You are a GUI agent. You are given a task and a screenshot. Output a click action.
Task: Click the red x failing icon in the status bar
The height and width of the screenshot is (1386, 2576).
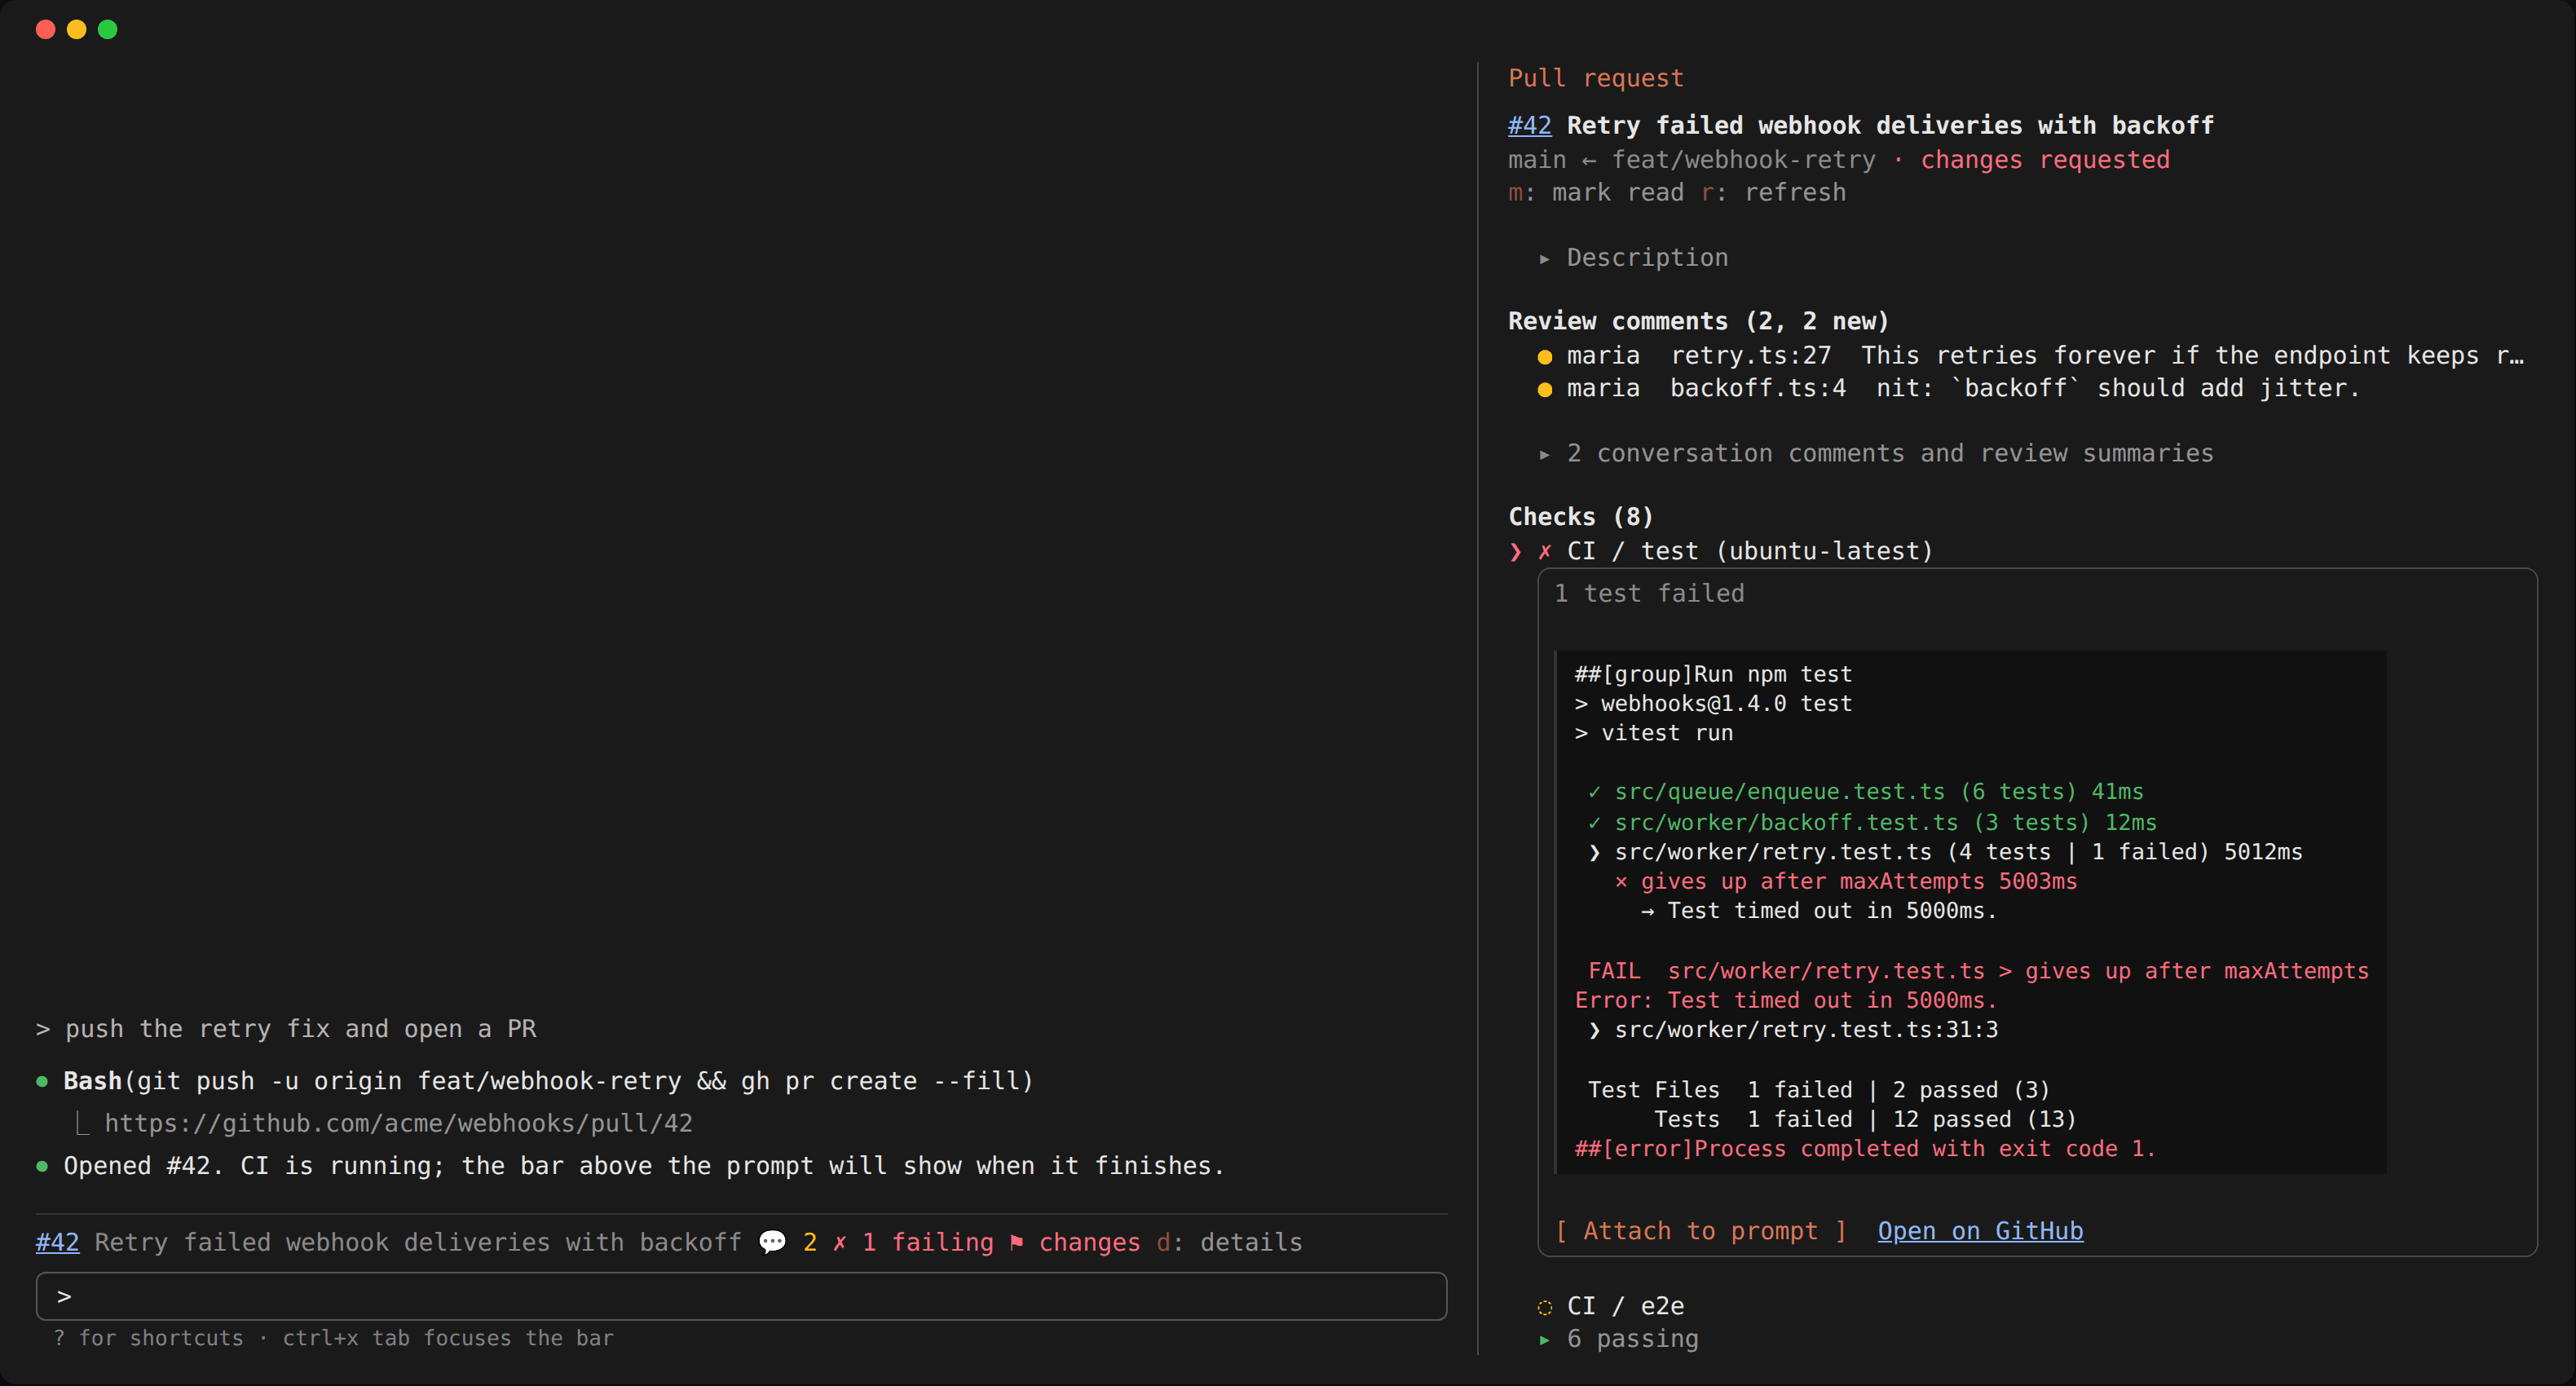[840, 1242]
